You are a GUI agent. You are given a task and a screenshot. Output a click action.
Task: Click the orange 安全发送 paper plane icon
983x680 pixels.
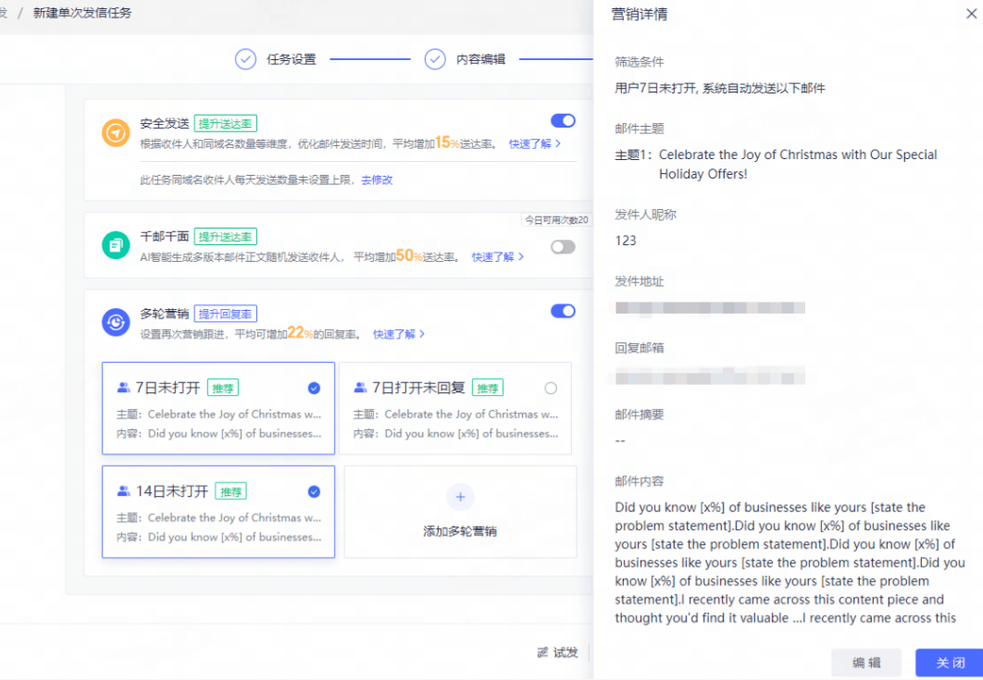pyautogui.click(x=115, y=133)
